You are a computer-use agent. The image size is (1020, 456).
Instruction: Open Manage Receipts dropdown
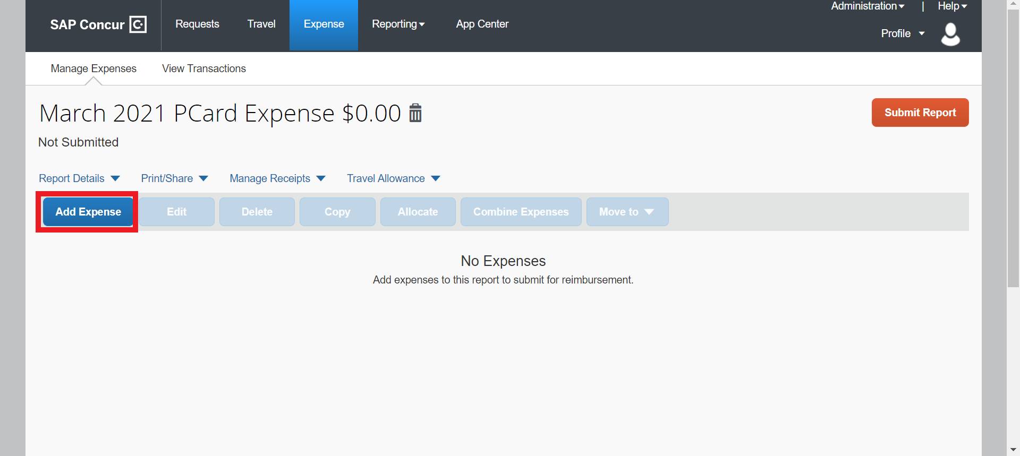click(277, 178)
